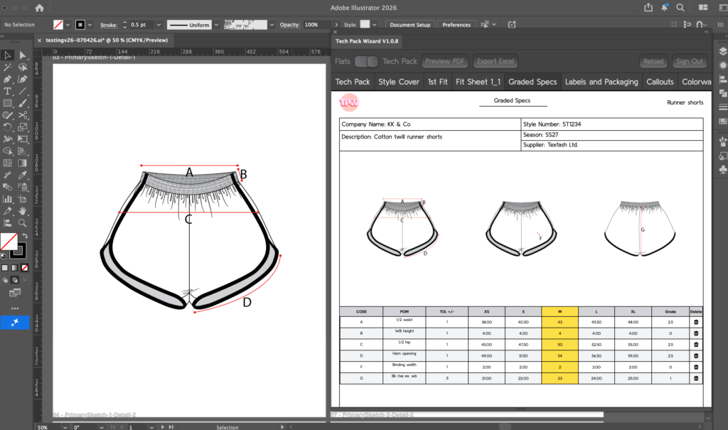This screenshot has height=430, width=728.
Task: Delete the row for POM code A
Action: click(696, 321)
